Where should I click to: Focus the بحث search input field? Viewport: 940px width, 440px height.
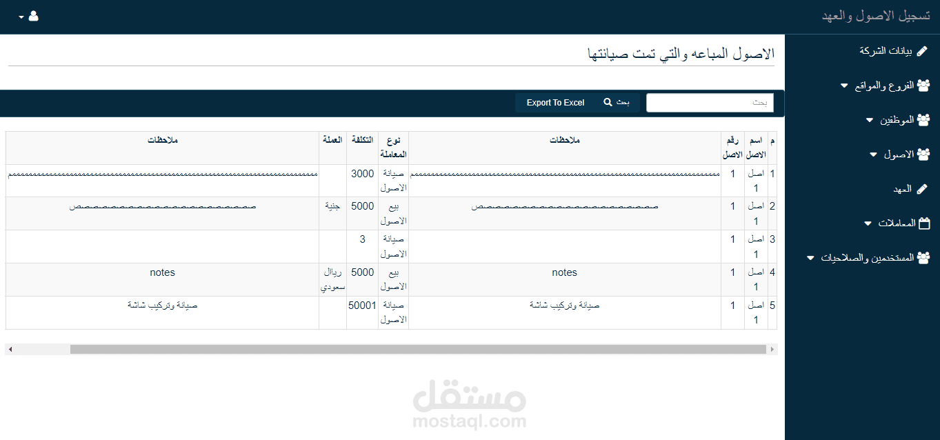710,103
